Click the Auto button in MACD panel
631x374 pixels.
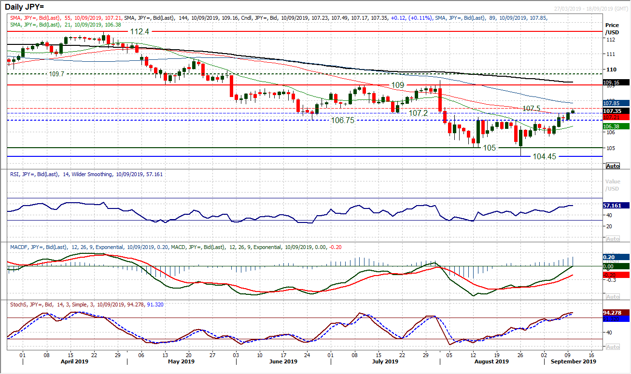coord(612,297)
